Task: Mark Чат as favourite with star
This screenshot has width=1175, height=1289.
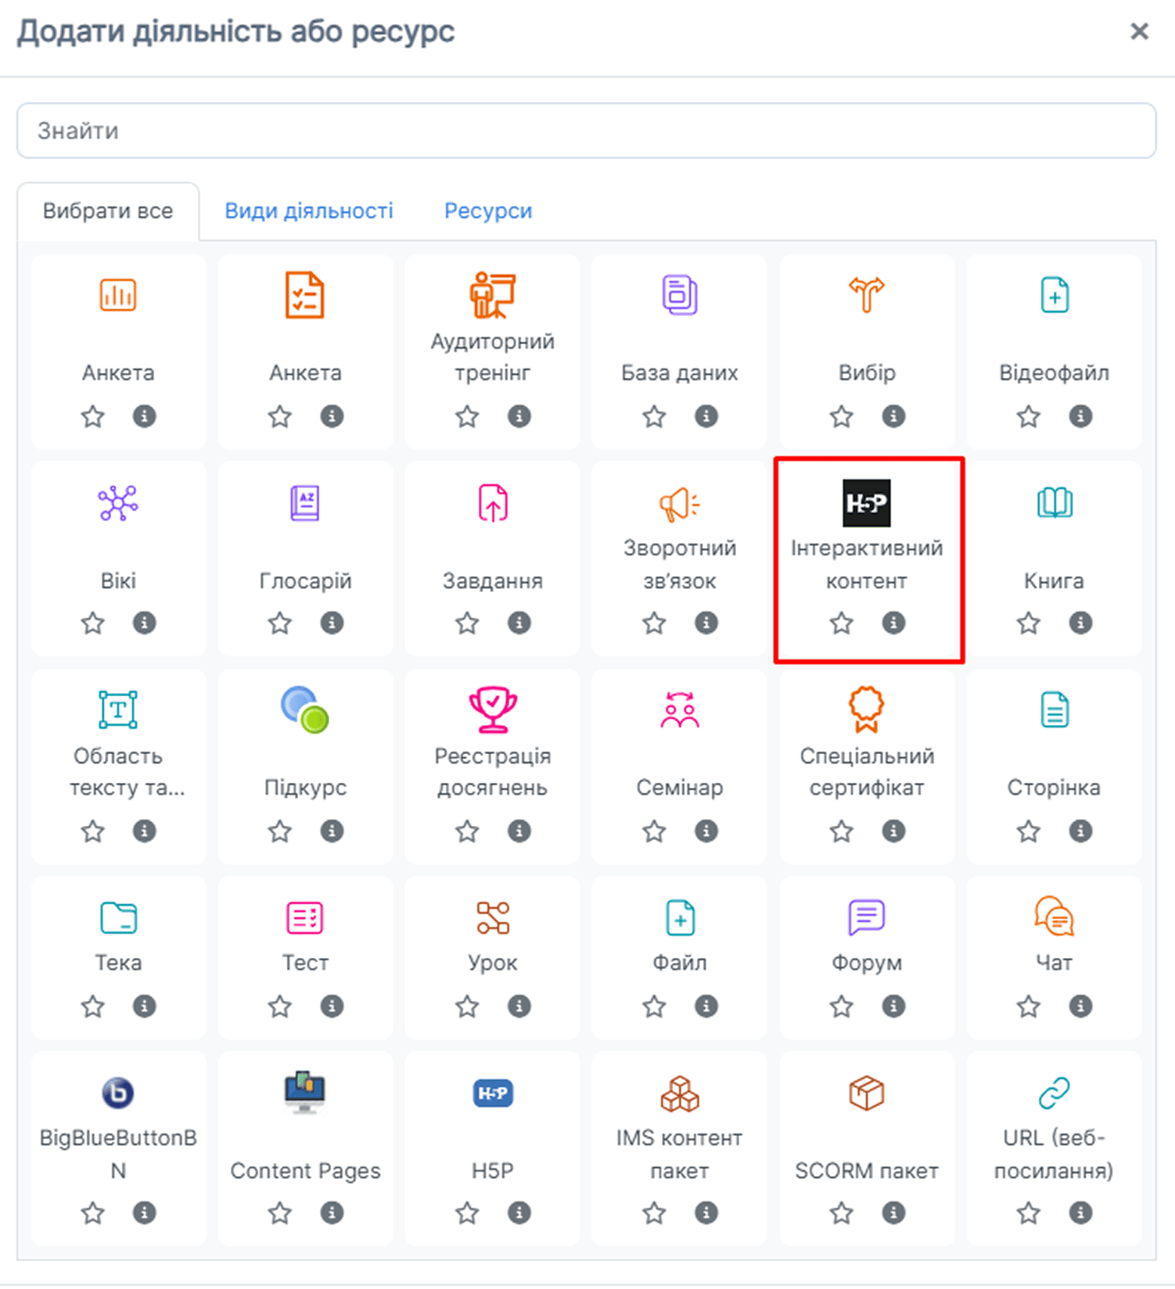Action: point(1028,1006)
